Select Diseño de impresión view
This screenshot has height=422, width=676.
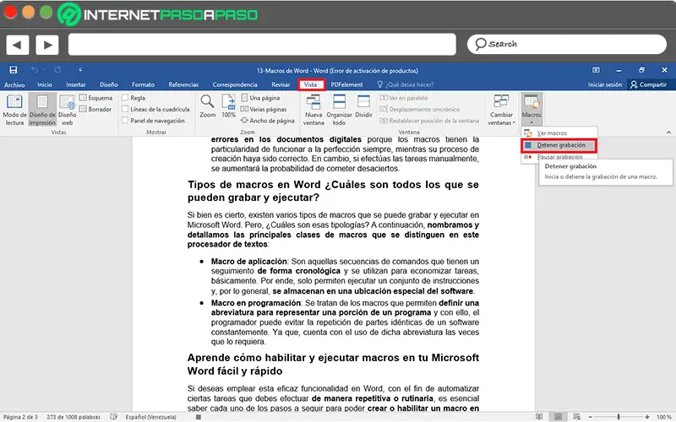[42, 110]
